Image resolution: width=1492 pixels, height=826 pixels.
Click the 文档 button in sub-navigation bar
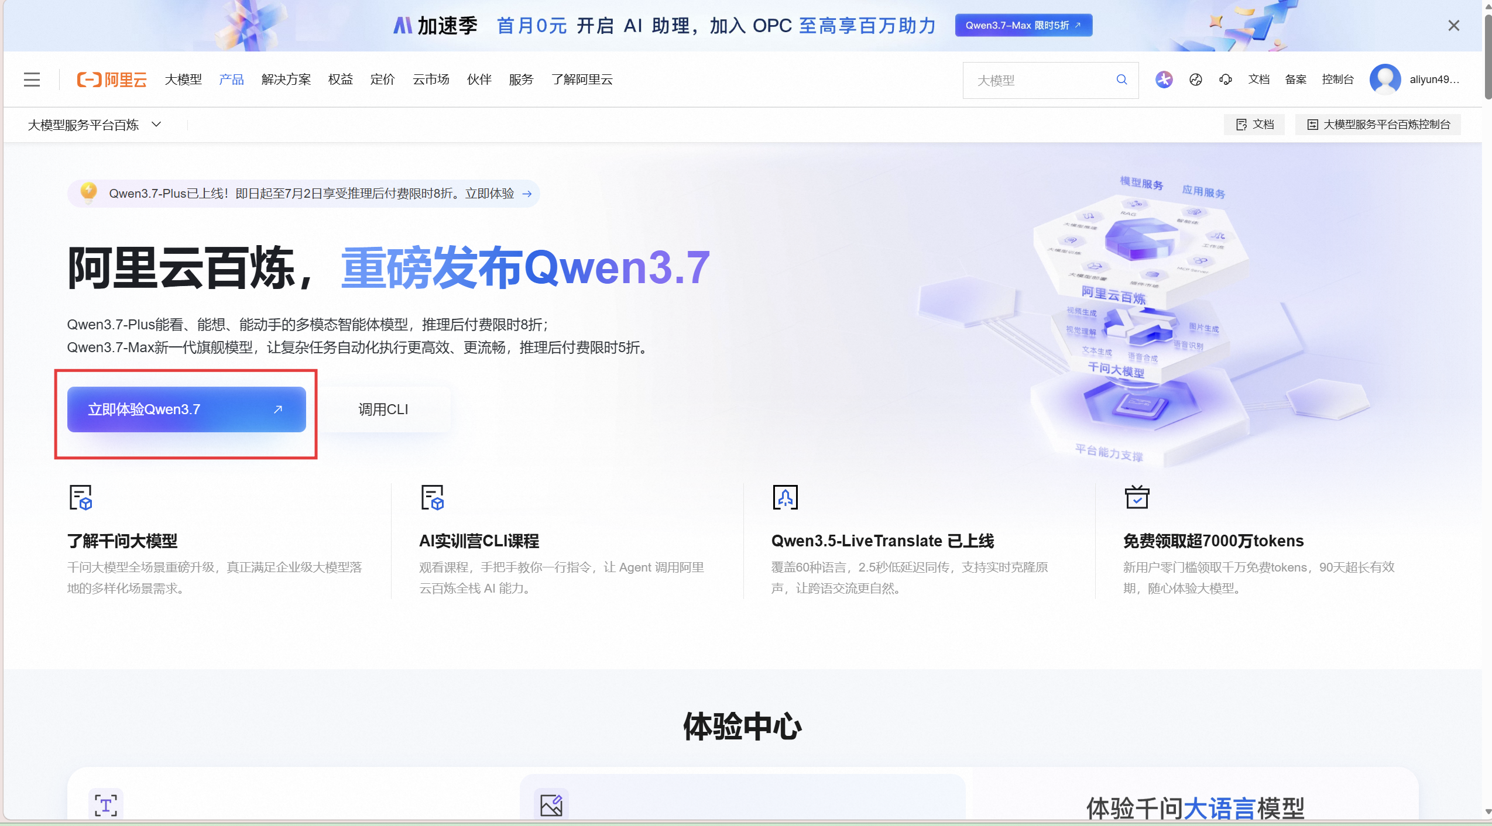point(1254,125)
